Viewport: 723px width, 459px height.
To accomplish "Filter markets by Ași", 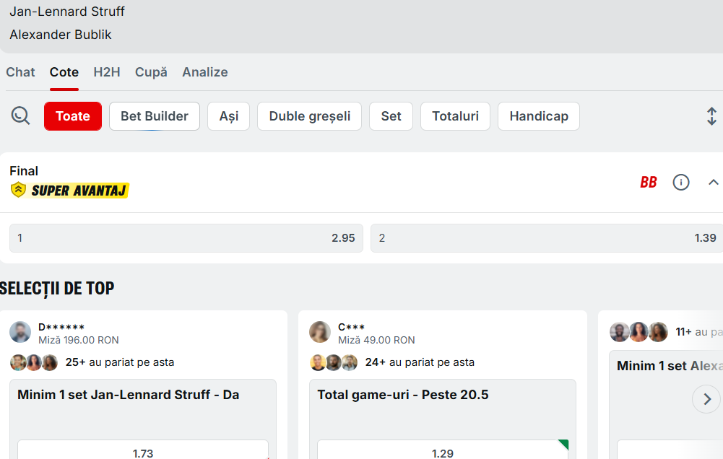I will [x=229, y=116].
